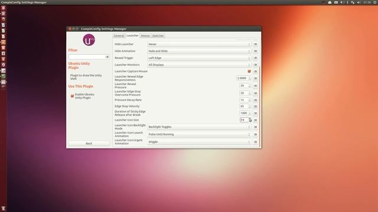Click the Launcher Reveal Edge Responsiveness value field
This screenshot has width=378, height=212.
coord(242,78)
